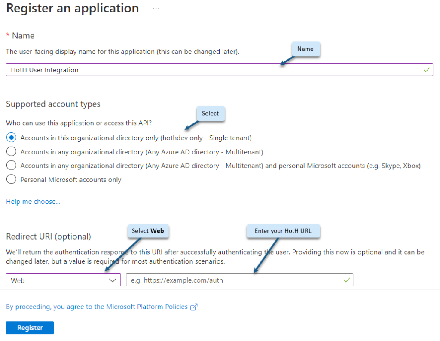Select Multitenant and personal Microsoft accounts option
This screenshot has width=440, height=341.
[11, 165]
